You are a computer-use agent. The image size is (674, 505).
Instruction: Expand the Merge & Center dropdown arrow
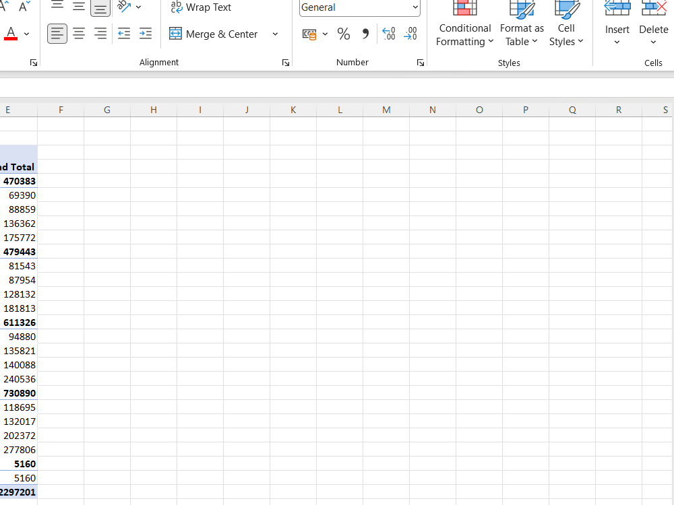click(x=275, y=34)
